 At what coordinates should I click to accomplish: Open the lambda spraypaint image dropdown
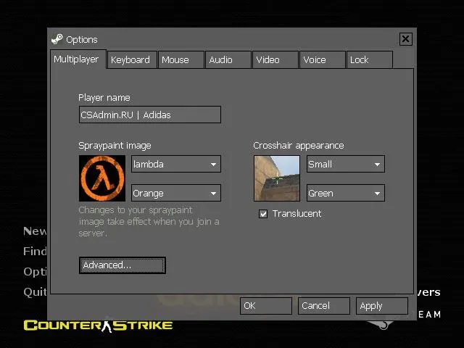176,164
